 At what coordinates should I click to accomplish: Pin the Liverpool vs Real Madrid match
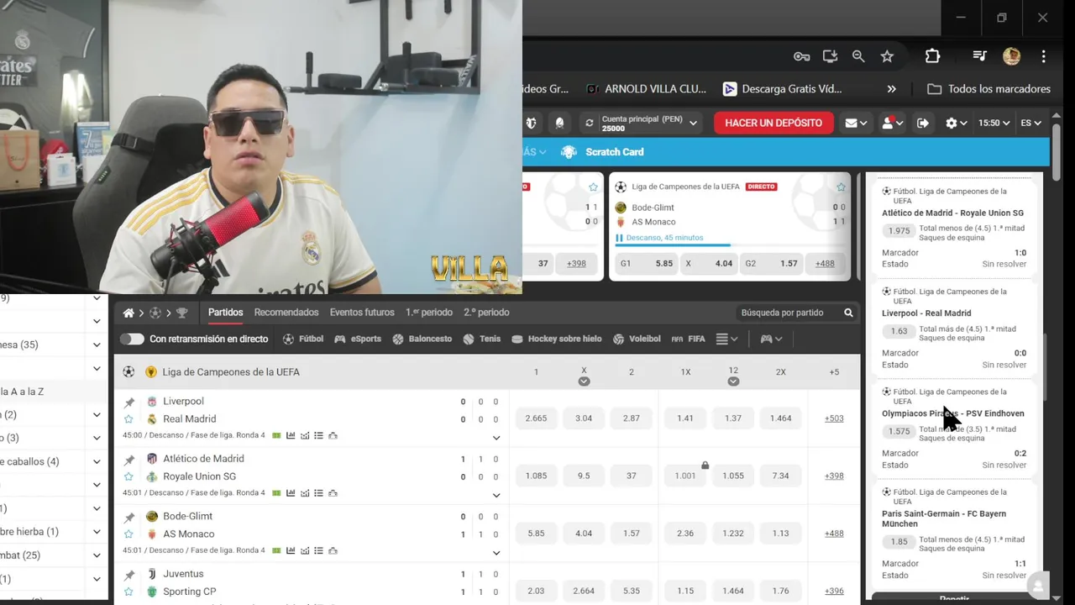click(129, 402)
